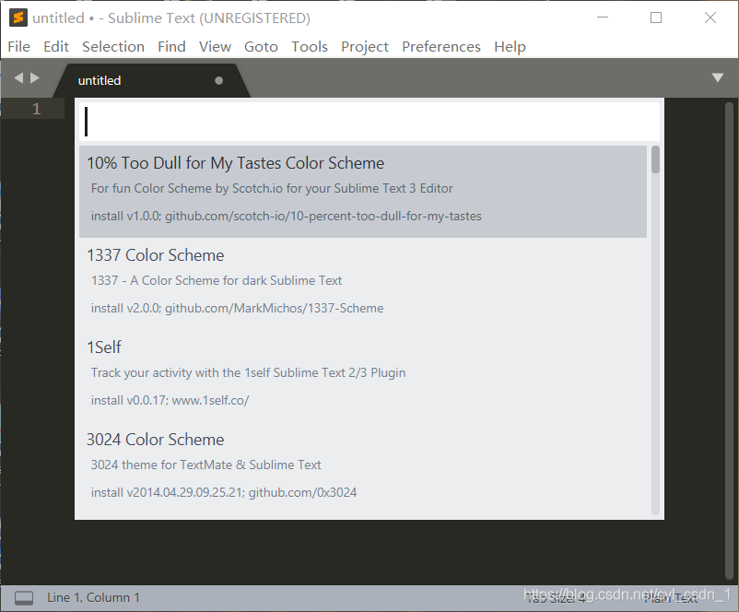Select the 1Self package entry

(363, 375)
